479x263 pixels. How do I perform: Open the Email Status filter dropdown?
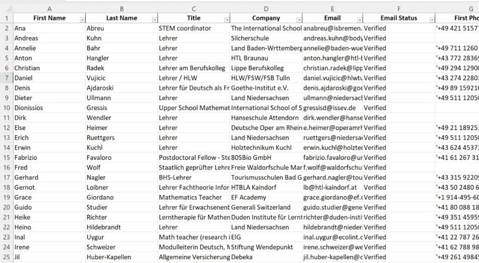pyautogui.click(x=431, y=19)
